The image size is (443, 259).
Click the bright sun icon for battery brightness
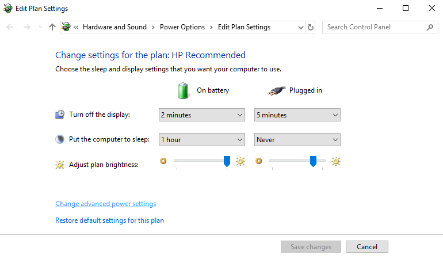point(240,162)
